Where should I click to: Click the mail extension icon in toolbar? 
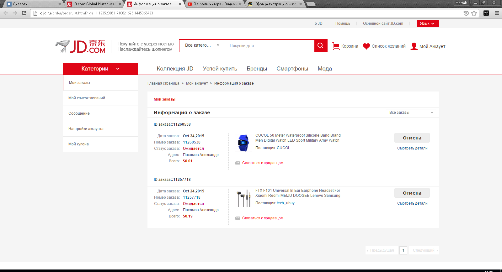tap(486, 13)
